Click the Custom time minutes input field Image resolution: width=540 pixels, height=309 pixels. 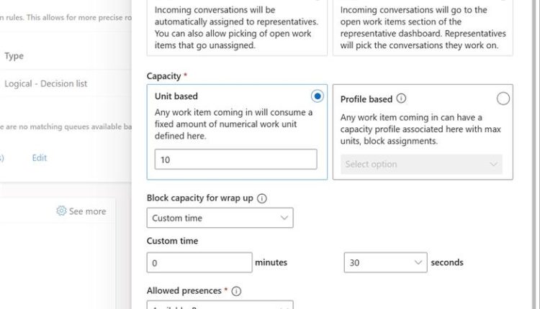[x=199, y=263]
